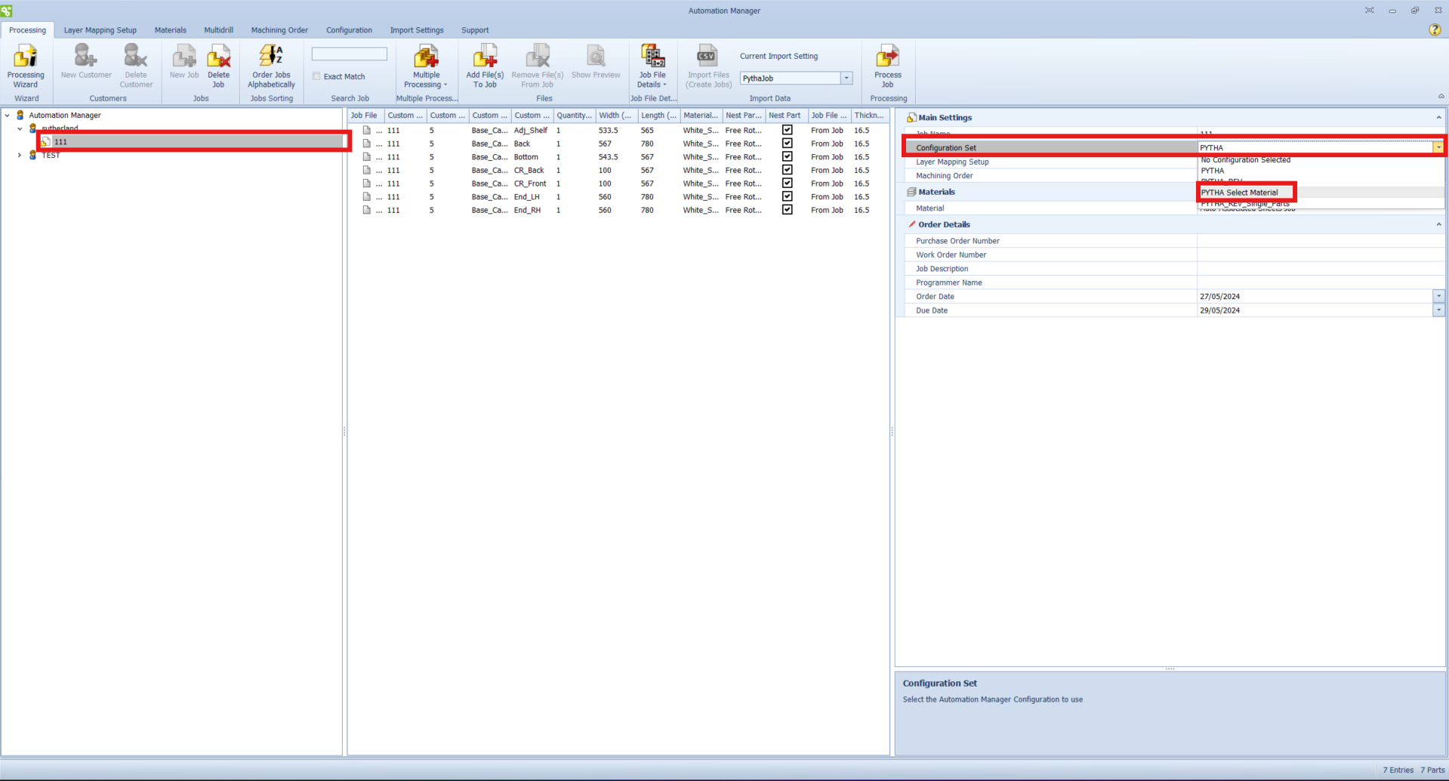Switch to Machining Order tab
1449x781 pixels.
click(279, 30)
